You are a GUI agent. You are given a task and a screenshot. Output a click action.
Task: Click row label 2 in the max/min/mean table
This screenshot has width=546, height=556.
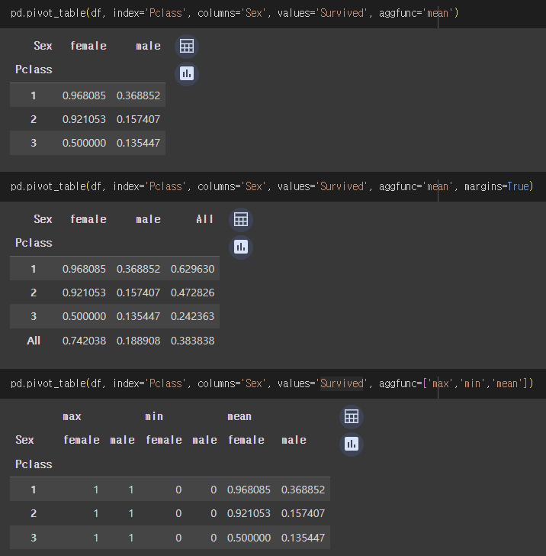coord(34,513)
